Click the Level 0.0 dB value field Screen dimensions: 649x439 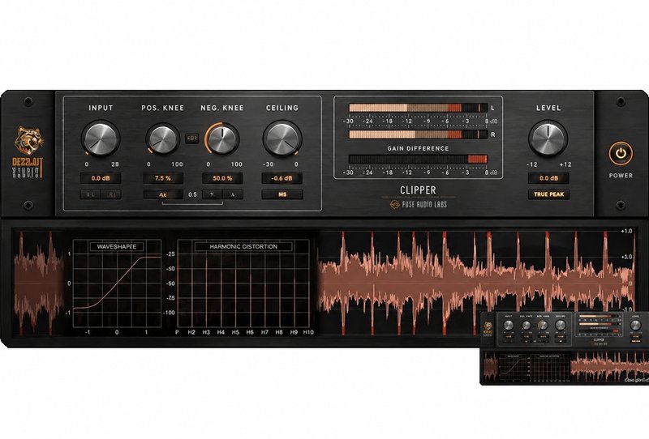[x=548, y=178]
